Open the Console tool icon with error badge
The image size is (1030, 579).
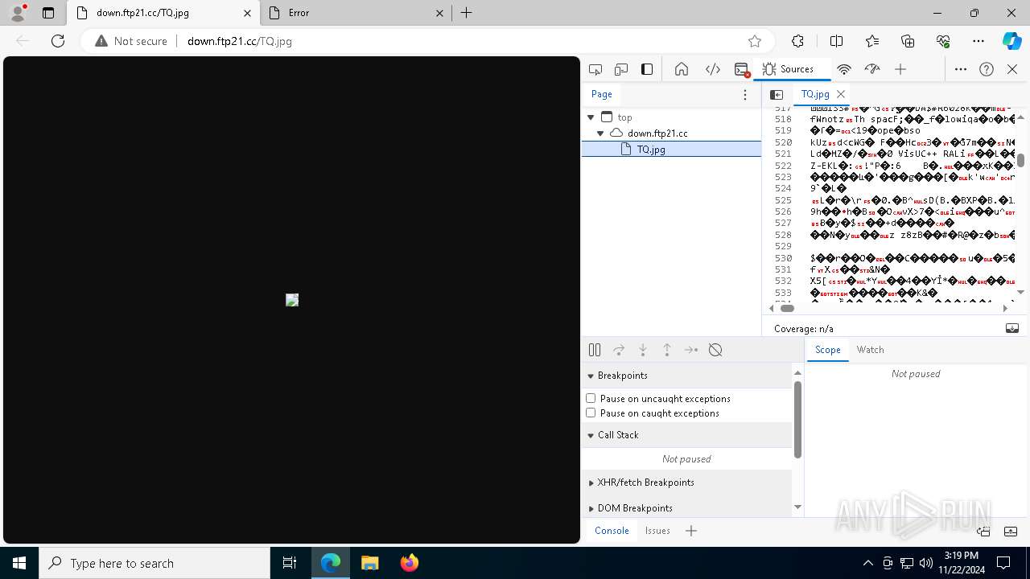(742, 69)
